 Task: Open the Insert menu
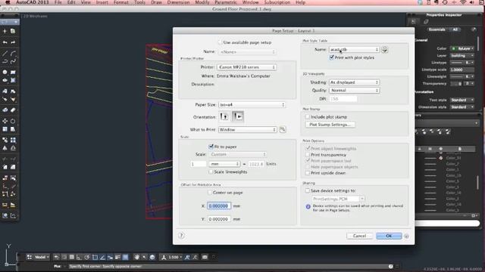tap(102, 2)
